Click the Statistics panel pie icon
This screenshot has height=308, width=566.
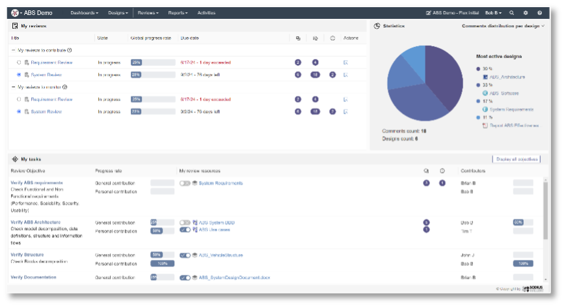point(377,26)
